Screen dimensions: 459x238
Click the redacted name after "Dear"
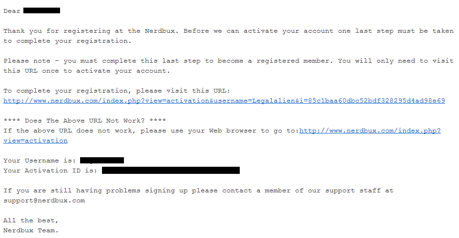[x=41, y=11]
